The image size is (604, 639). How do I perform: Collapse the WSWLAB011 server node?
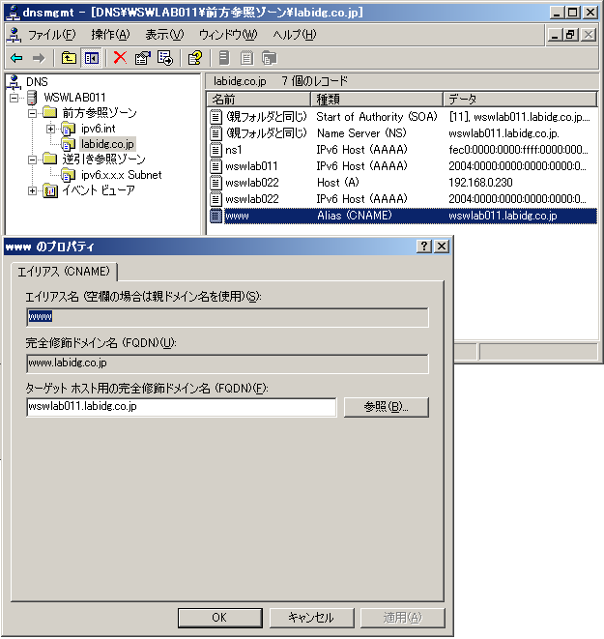[x=14, y=99]
